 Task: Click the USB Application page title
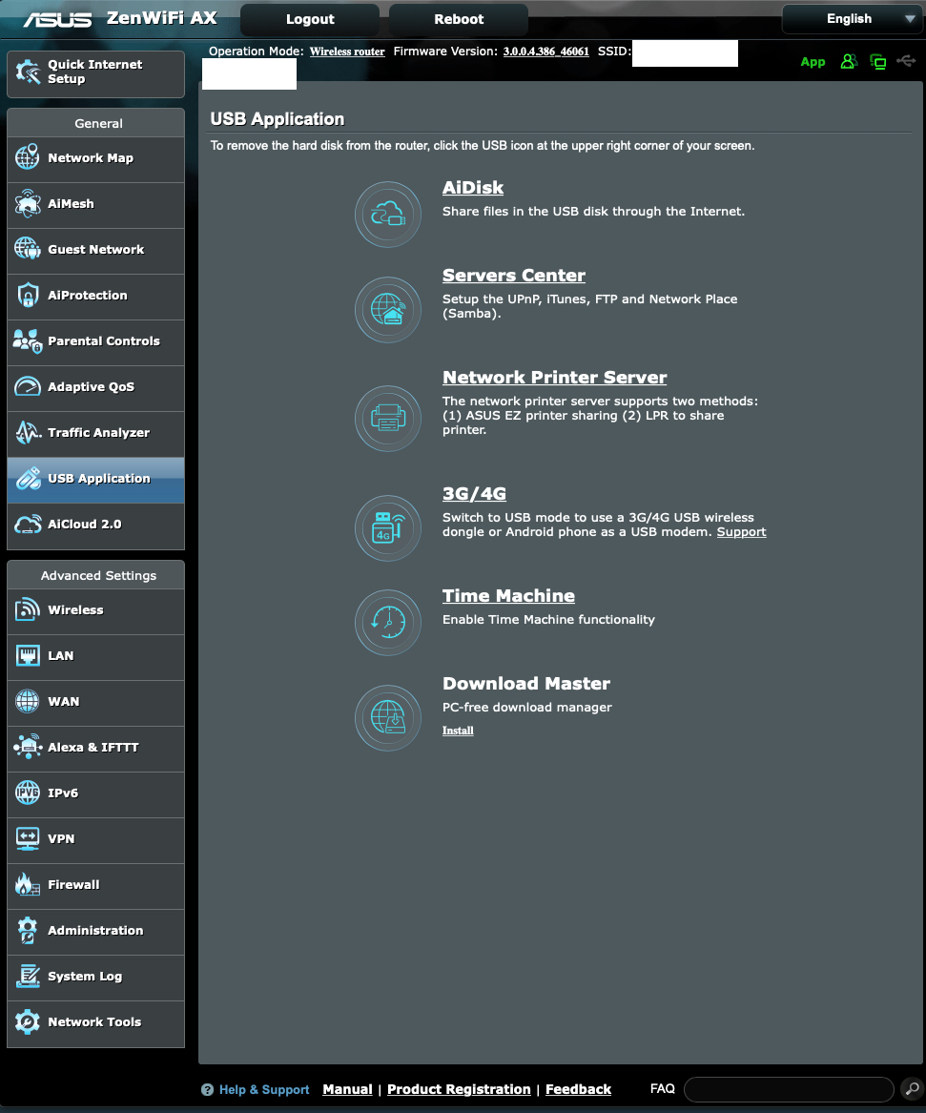pos(277,119)
